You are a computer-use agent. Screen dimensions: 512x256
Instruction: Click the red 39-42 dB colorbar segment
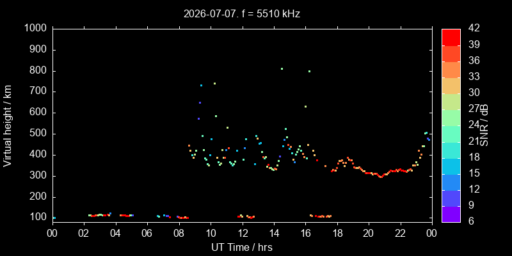pos(451,37)
